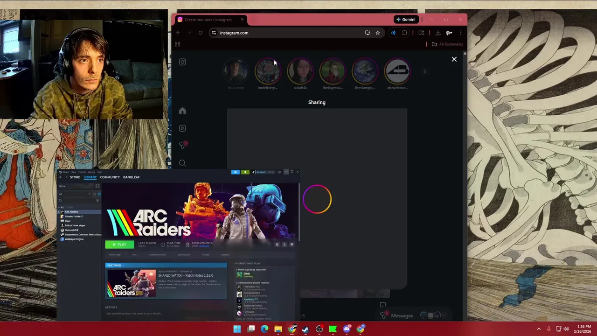Screen dimensions: 597x336
Task: View imdelivery story
Action: pos(268,71)
